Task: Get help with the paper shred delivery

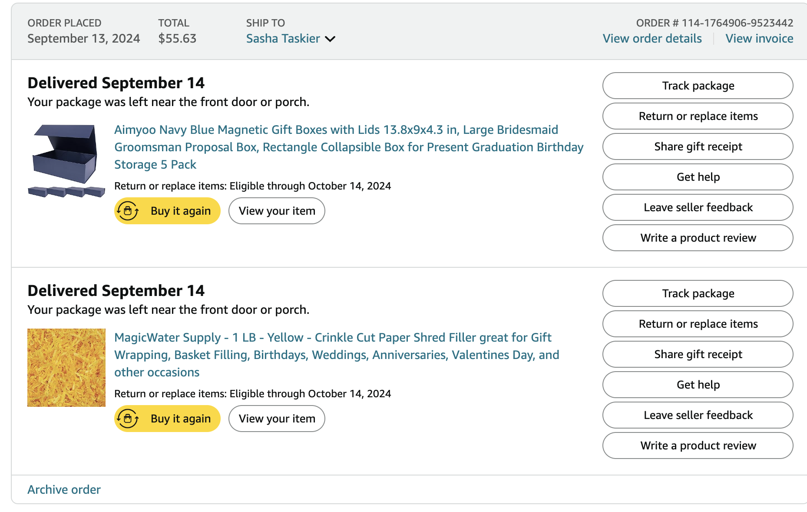Action: [x=698, y=385]
